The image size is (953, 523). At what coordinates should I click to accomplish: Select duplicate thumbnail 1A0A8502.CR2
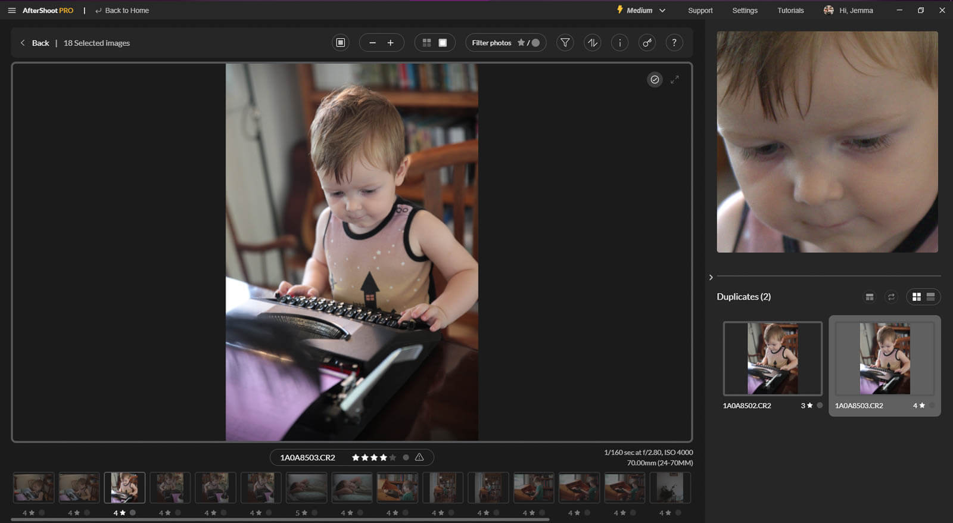tap(772, 359)
